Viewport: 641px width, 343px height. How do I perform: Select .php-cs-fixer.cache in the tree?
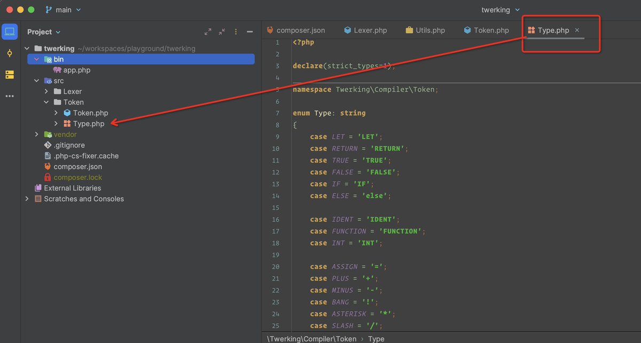[86, 156]
